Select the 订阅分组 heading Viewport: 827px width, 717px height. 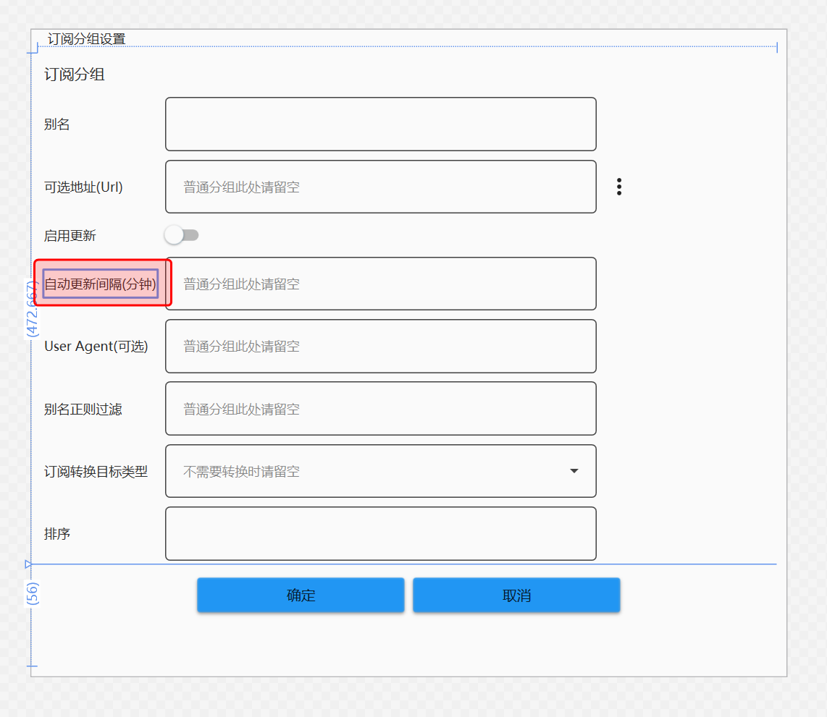pos(75,74)
